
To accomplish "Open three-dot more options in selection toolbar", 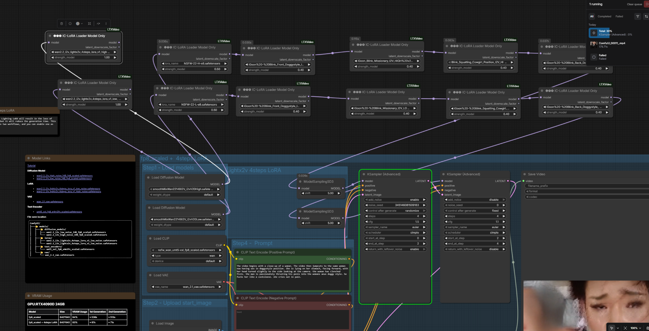I will click(x=106, y=24).
